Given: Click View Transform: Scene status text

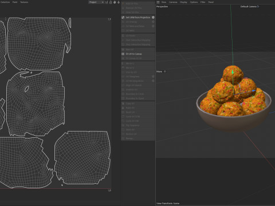Looking at the screenshot, I should click(x=168, y=203).
